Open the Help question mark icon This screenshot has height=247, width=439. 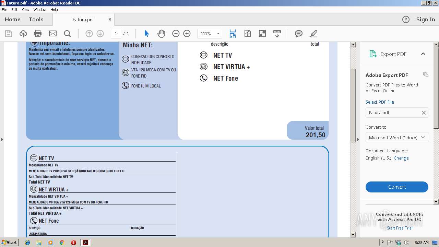click(x=406, y=20)
